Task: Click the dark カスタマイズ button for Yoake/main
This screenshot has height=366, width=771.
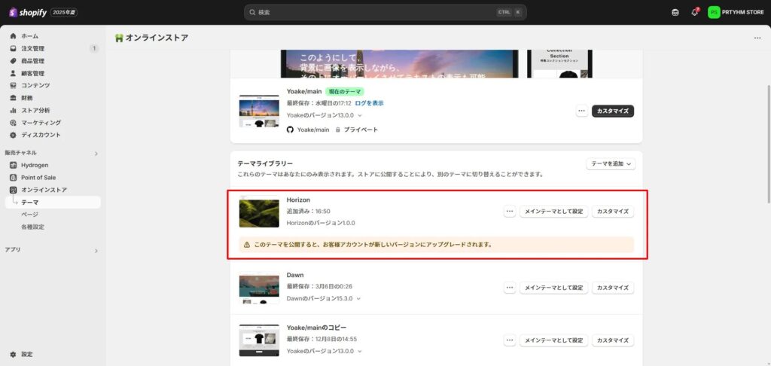Action: pos(613,111)
